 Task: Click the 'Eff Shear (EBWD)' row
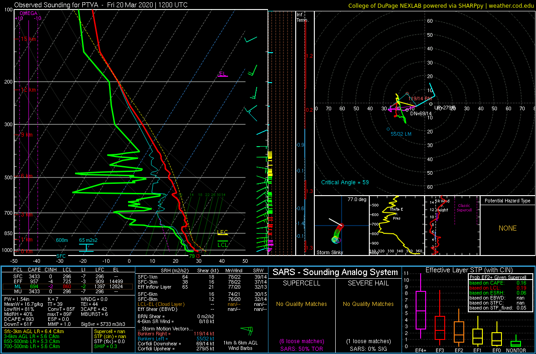202,309
